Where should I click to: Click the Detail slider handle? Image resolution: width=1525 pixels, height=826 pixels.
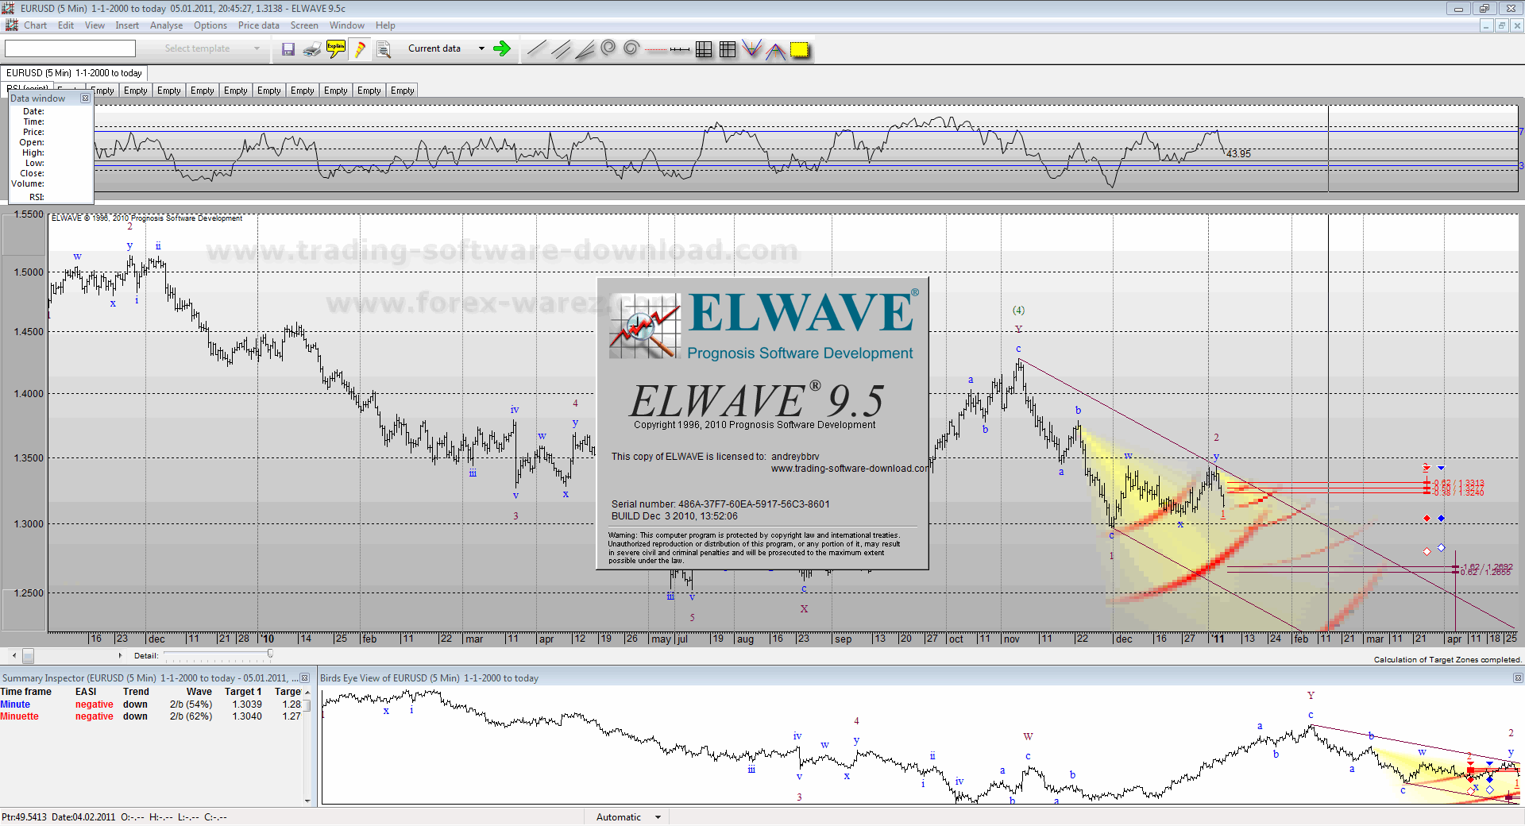click(x=270, y=654)
